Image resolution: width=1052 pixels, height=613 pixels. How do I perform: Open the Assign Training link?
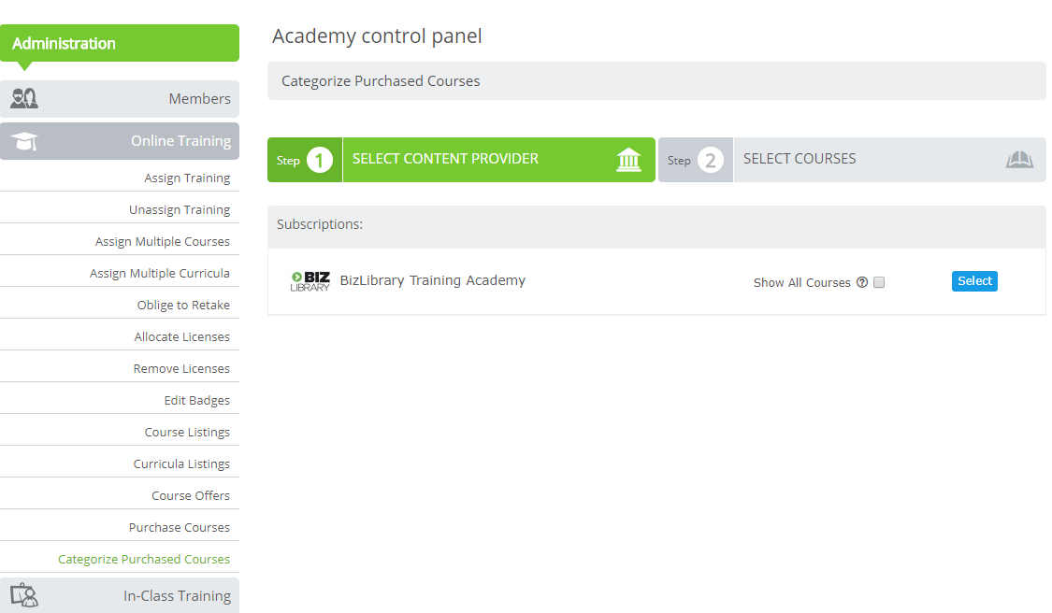pos(187,178)
